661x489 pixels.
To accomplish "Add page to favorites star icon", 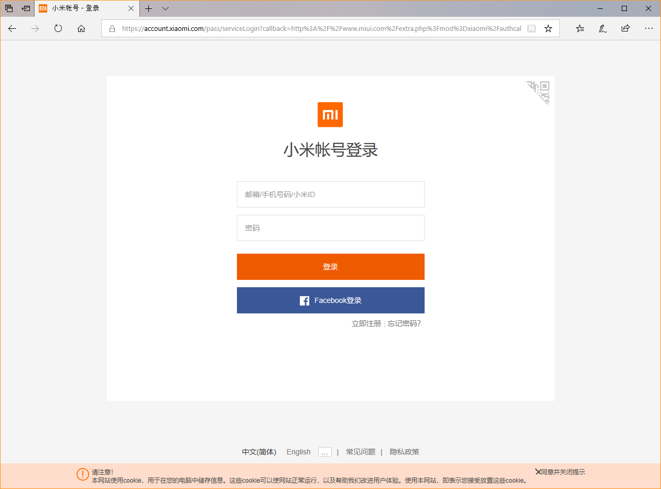I will [x=548, y=29].
